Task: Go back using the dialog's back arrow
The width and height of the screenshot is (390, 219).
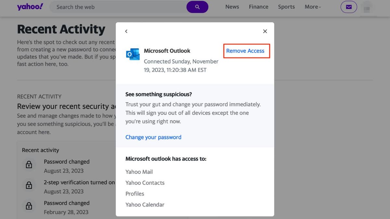Action: 126,31
